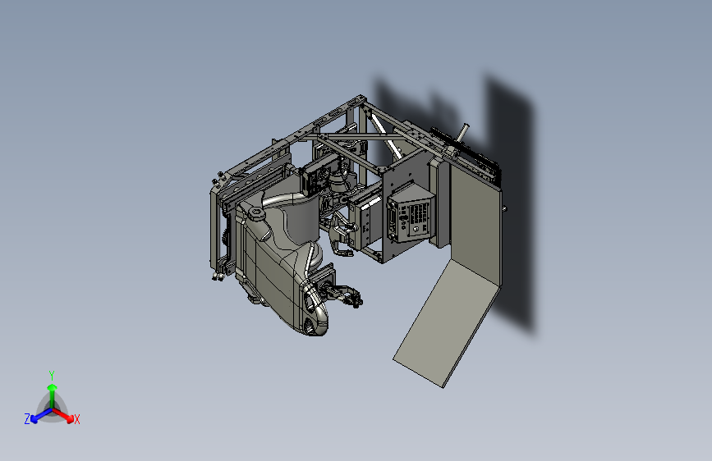Screen dimensions: 712x461
Task: Select the keypad control box on the model
Action: tap(411, 213)
